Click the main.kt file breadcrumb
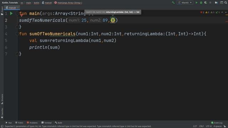228x128 pixels. (x=47, y=2)
